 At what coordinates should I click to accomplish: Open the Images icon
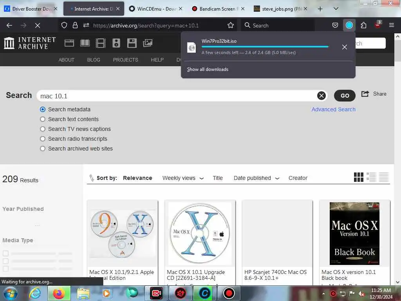click(148, 43)
